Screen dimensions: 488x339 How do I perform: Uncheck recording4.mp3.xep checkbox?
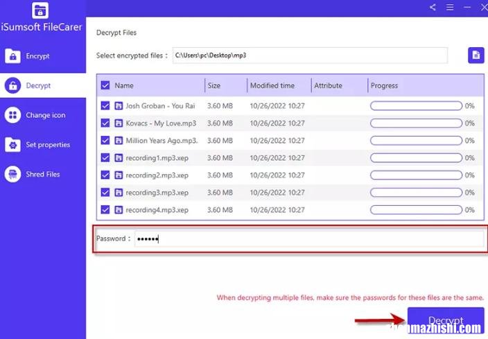[x=105, y=210]
